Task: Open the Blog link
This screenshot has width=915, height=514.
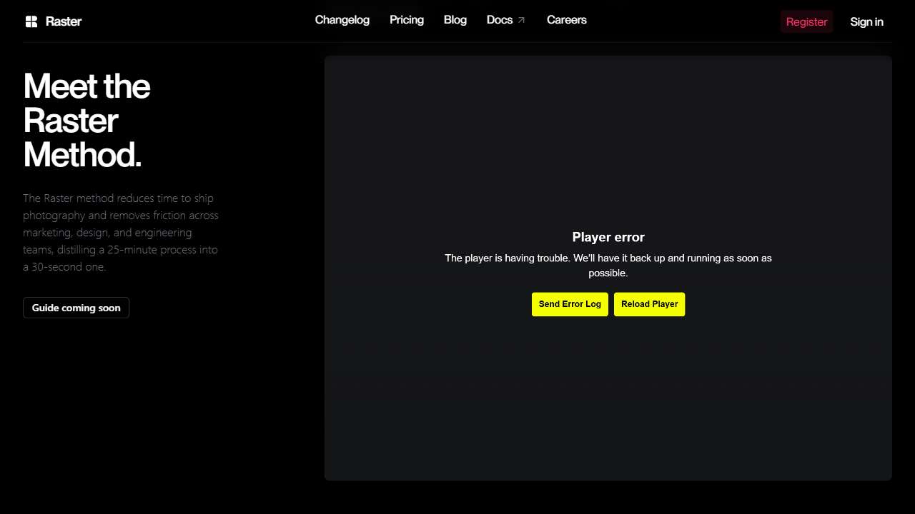Action: point(455,20)
